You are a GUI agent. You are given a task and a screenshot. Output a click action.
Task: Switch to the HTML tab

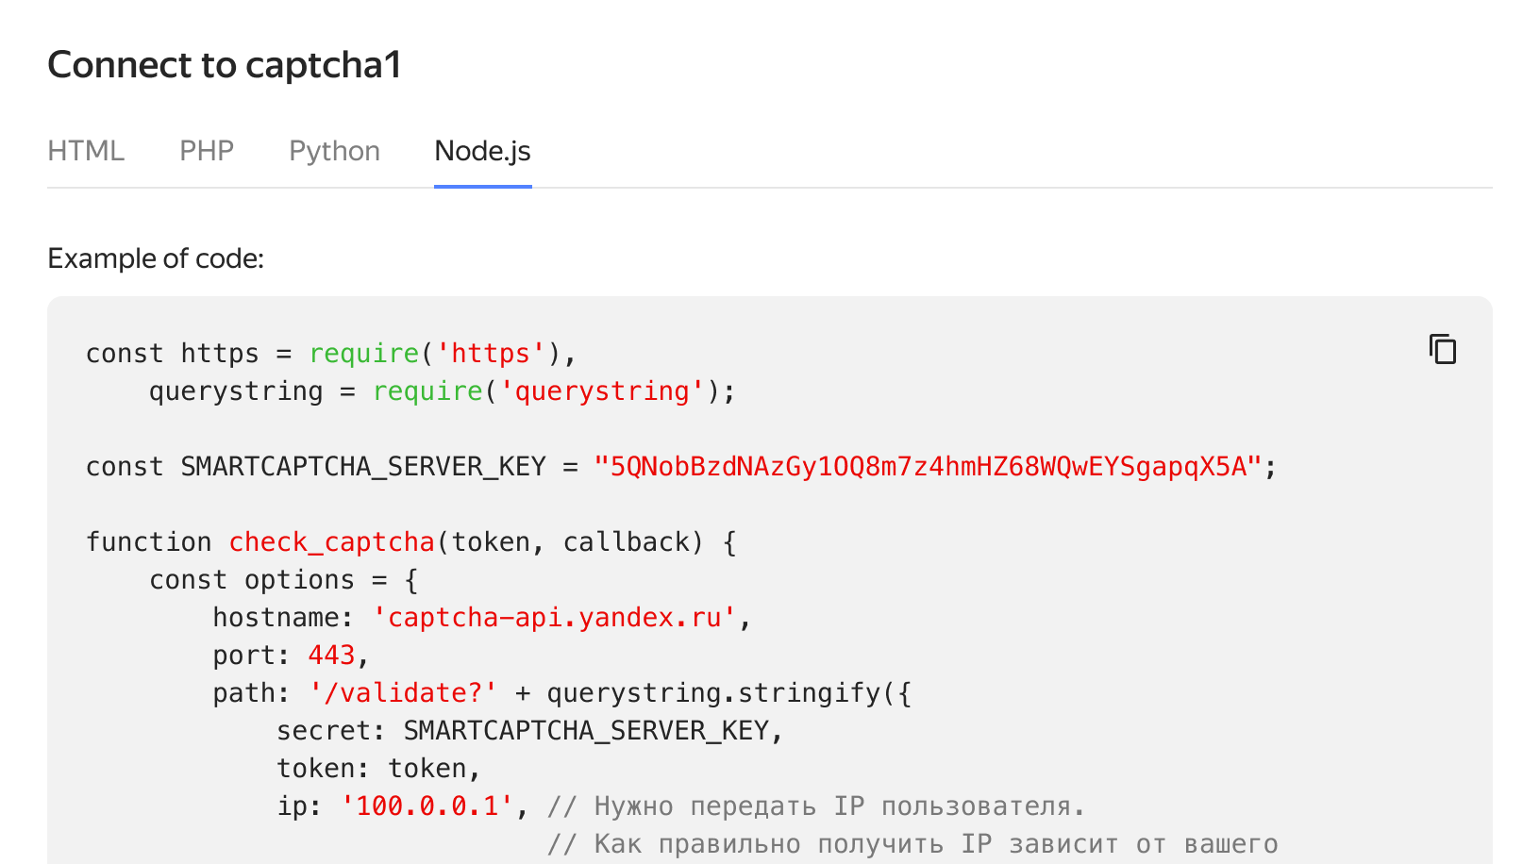(86, 151)
